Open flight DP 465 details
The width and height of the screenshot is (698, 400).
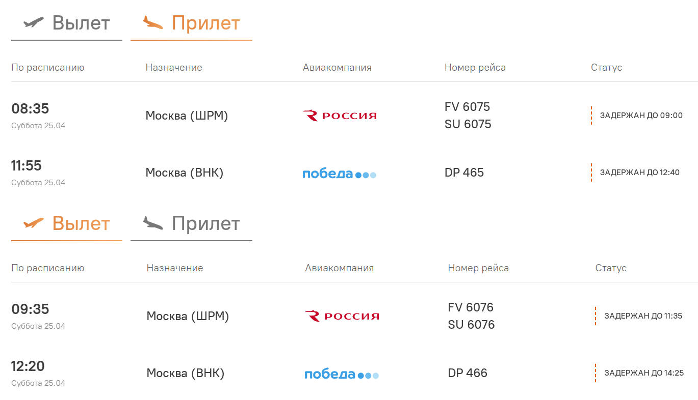[x=464, y=173]
